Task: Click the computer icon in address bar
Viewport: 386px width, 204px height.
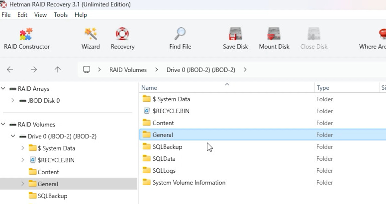Action: click(x=87, y=70)
